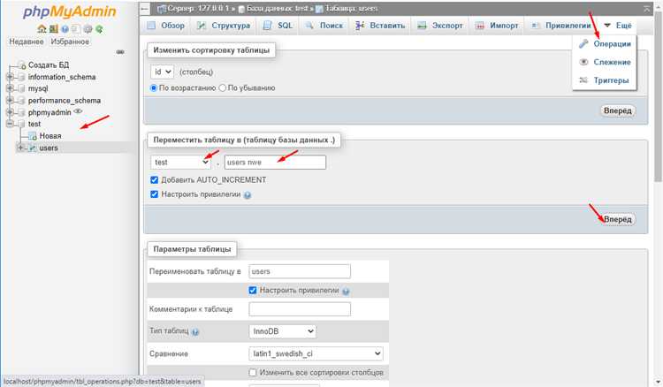Open the MySQL docs page icon
663x387 pixels.
(x=76, y=29)
